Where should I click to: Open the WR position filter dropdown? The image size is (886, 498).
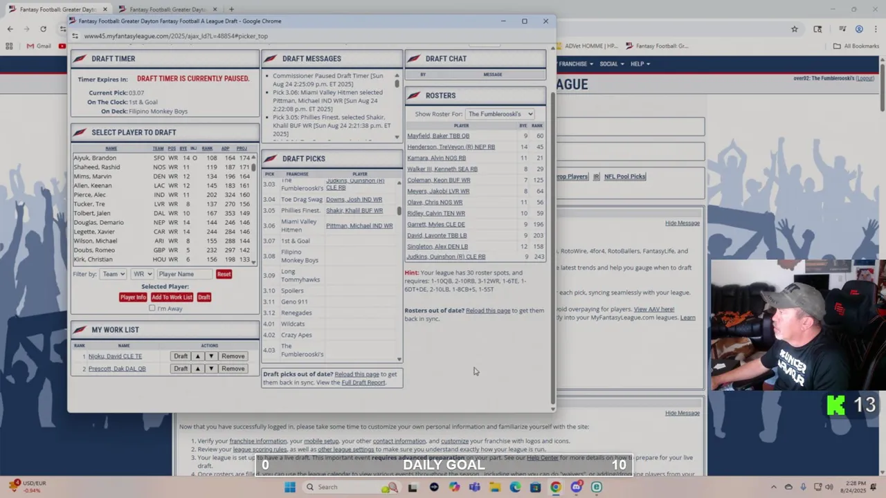tap(142, 274)
